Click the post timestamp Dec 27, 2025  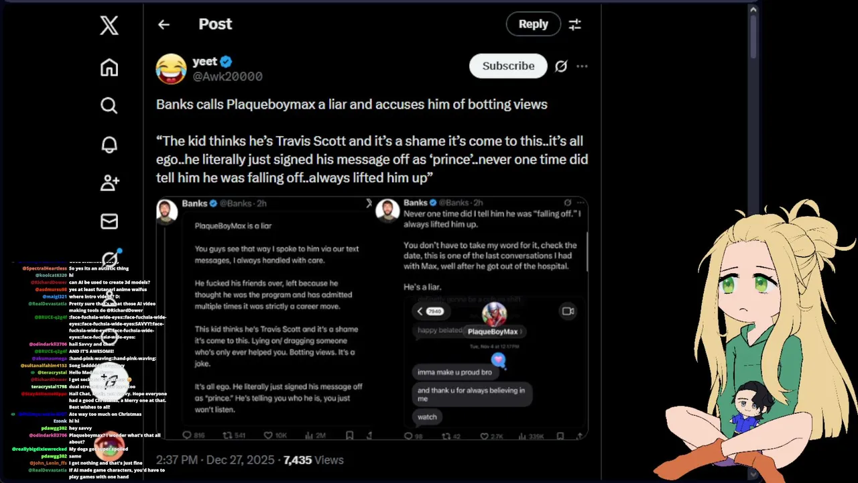tap(216, 460)
